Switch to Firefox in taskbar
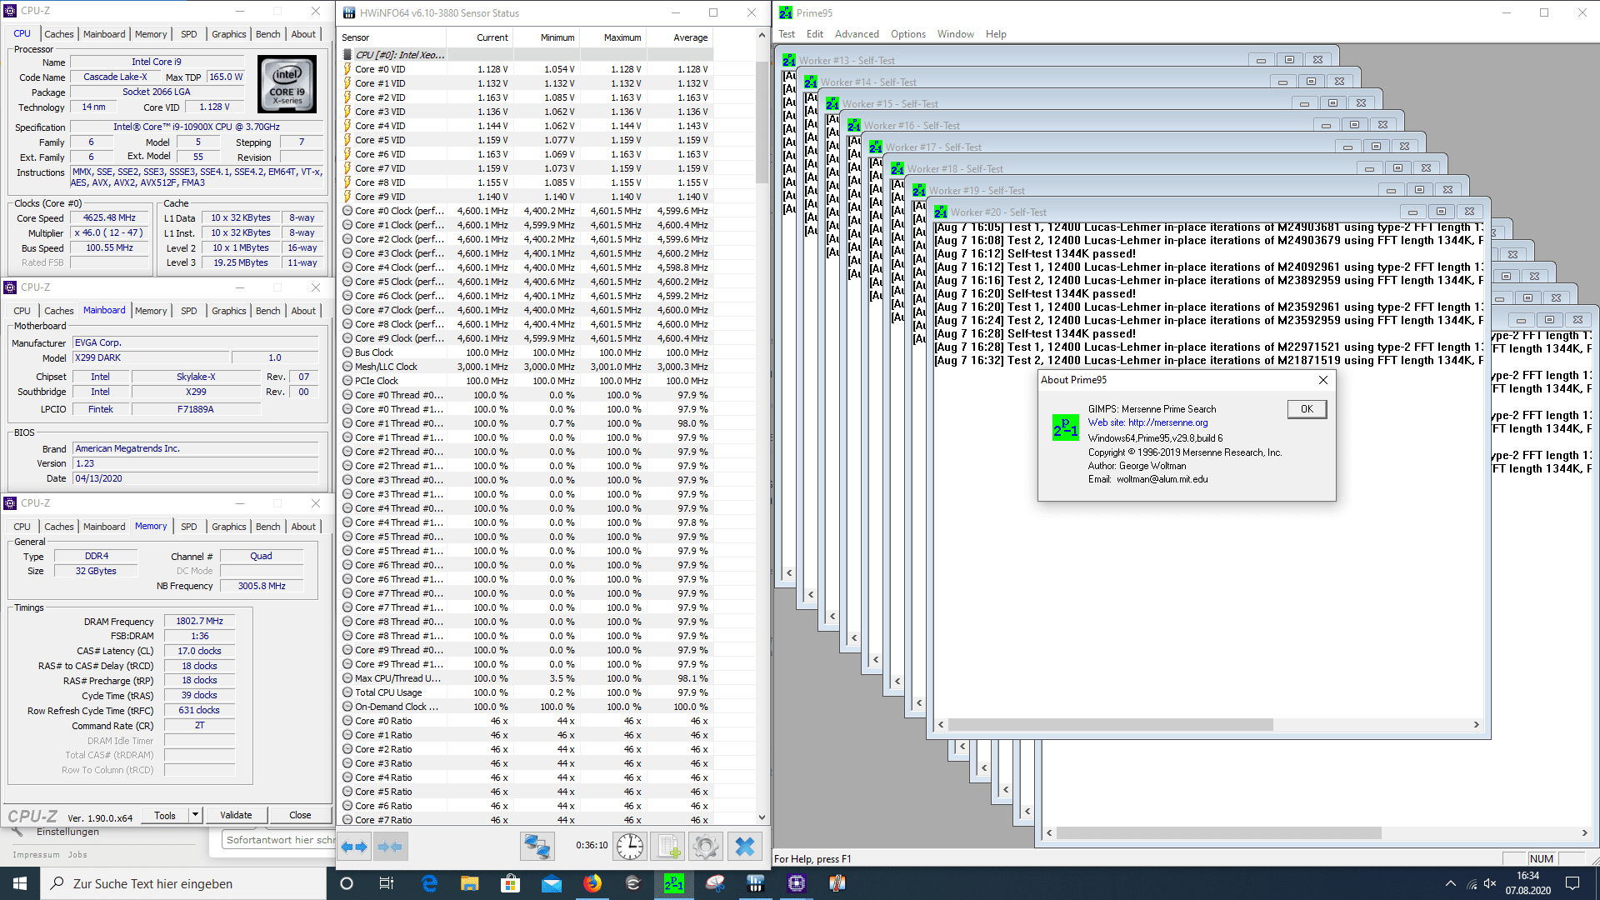 [x=592, y=883]
